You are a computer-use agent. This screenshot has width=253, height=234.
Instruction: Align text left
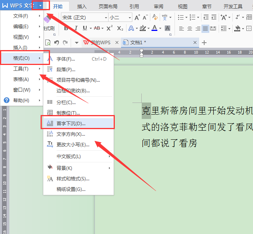[182, 29]
